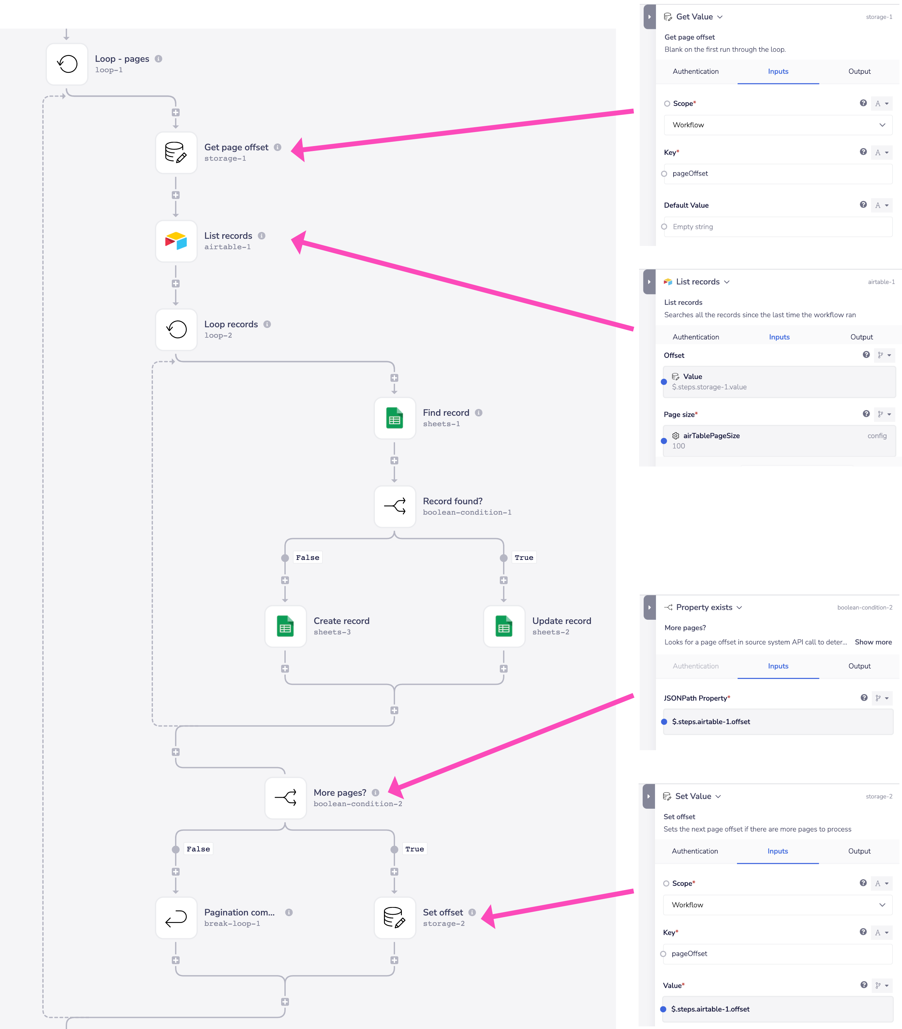Click the Airtable icon on the List records node
Screen dimensions: 902x1029
coord(176,241)
